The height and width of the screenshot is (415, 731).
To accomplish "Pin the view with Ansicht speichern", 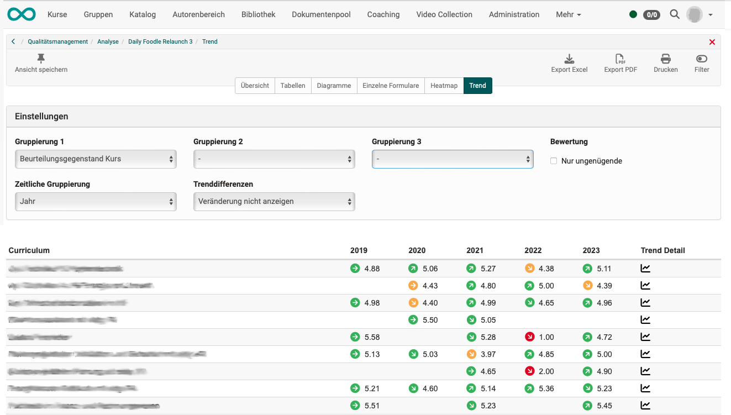I will pos(41,62).
